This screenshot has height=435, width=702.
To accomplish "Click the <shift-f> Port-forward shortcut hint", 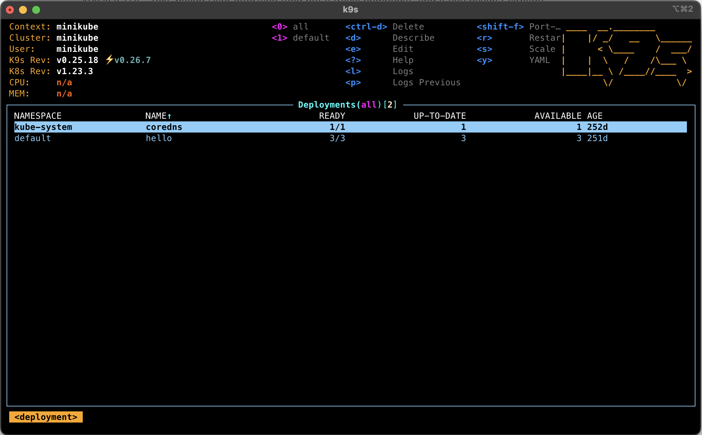I will click(x=518, y=27).
